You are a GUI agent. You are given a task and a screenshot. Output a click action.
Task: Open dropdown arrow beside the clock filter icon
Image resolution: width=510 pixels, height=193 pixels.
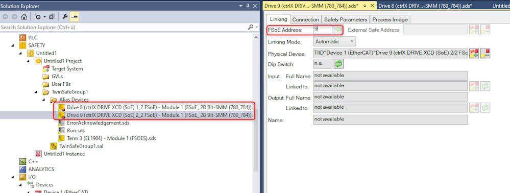44,17
